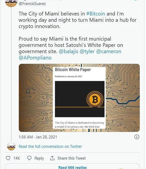This screenshot has height=169, width=146.
Task: Click the 1:56 AM Jan 28, 2021 timestamp
Action: [38, 137]
